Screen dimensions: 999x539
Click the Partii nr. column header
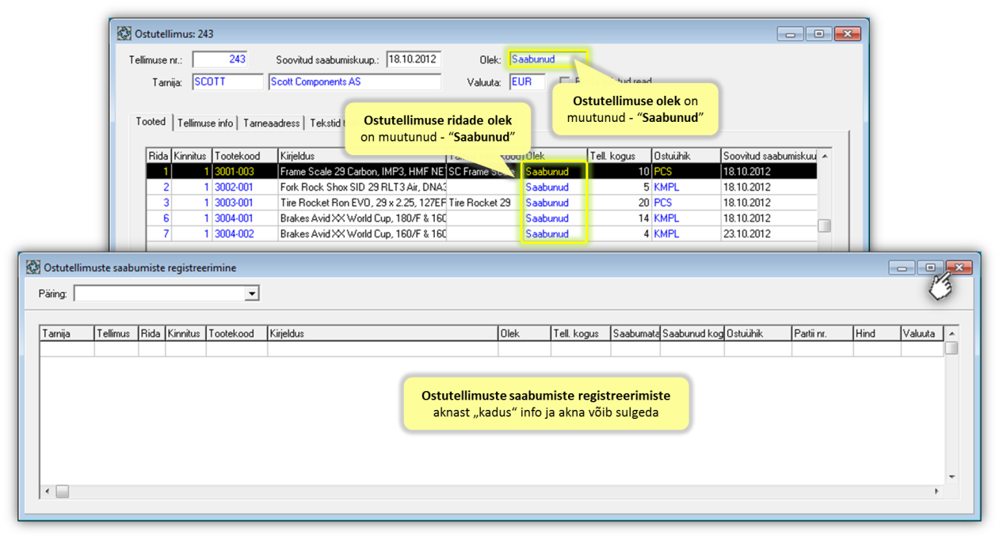click(x=822, y=333)
